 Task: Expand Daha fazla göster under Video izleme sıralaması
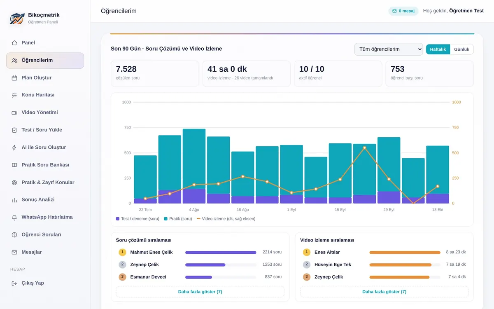coord(384,292)
